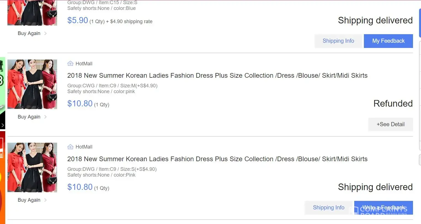
Task: Open Shipping Info for the Size:S Pink order
Action: (328, 207)
